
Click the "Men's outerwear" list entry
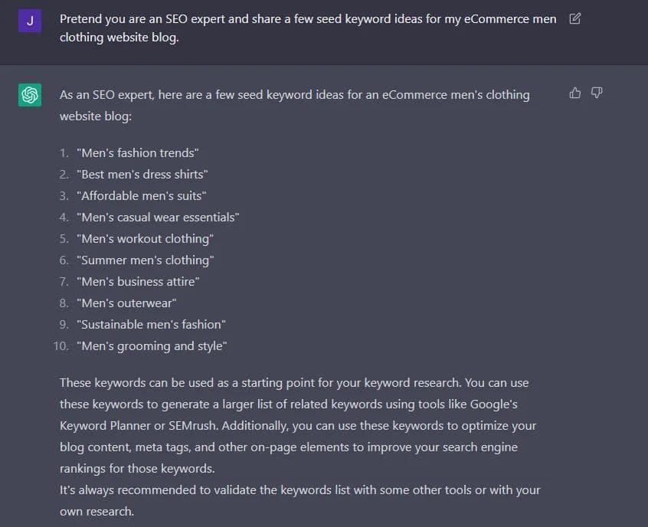126,303
